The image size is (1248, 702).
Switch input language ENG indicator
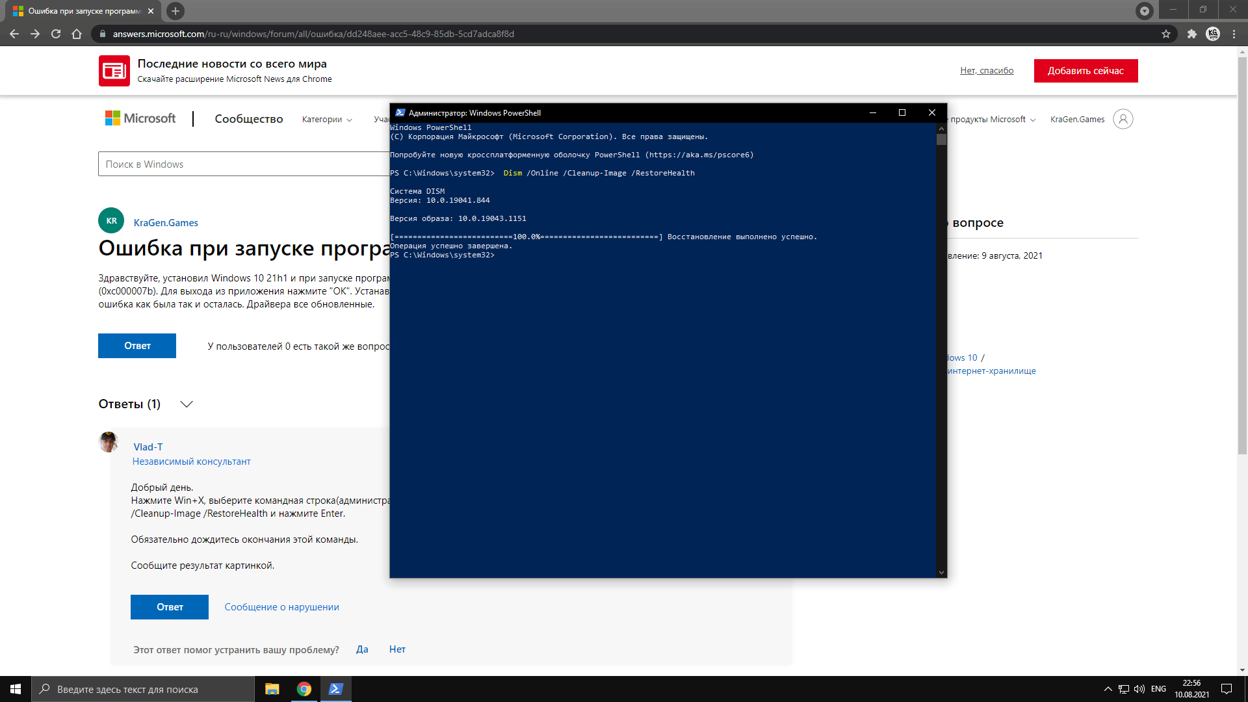(x=1158, y=689)
